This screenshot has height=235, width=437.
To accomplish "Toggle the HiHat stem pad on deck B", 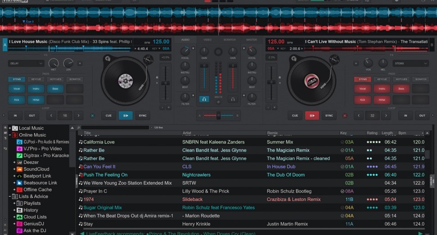I will 382,99.
